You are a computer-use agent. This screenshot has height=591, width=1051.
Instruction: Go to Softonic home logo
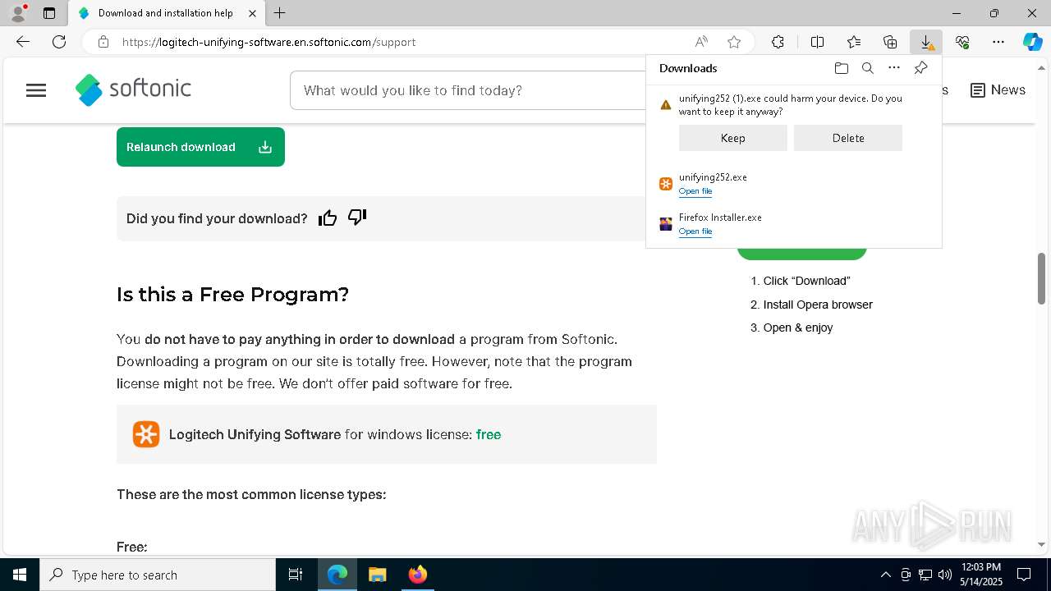pos(133,89)
